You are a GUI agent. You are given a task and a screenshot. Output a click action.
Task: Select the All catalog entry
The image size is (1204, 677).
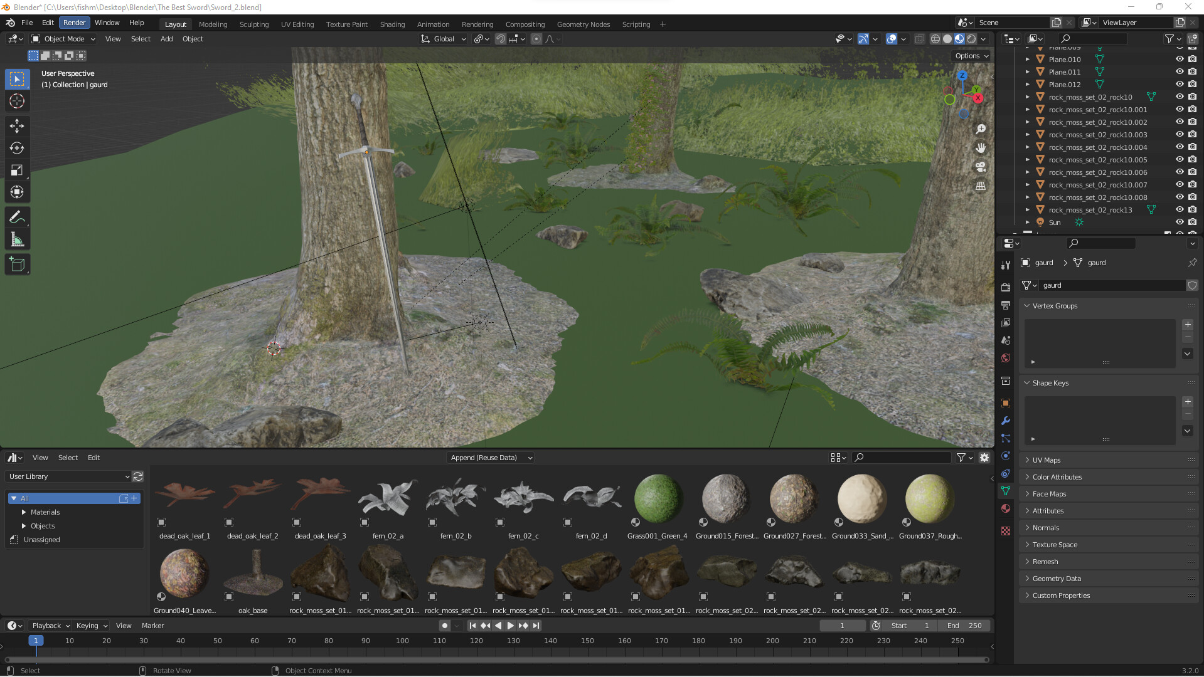74,498
